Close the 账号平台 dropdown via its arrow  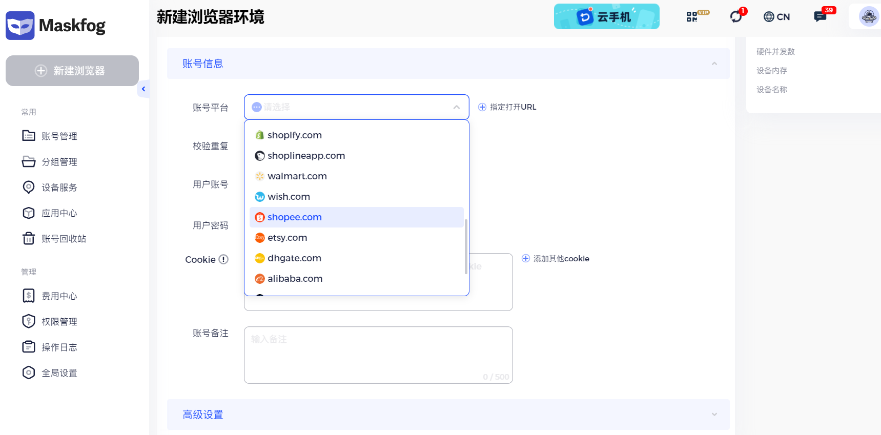(x=457, y=107)
